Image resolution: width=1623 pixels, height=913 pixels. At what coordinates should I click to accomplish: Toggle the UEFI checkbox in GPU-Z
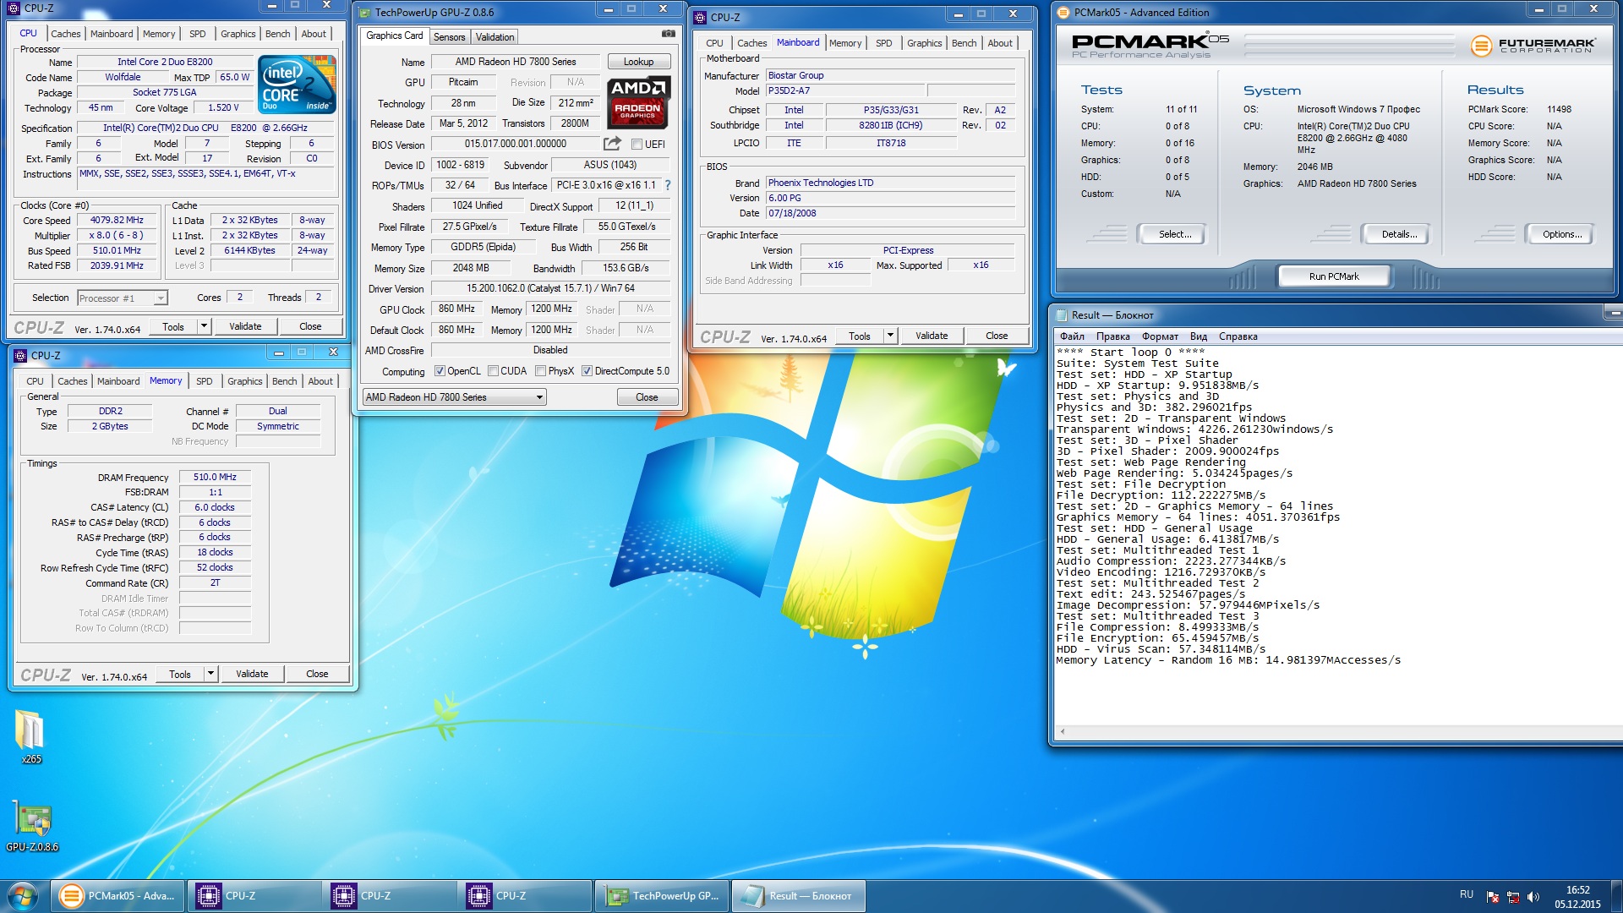click(x=637, y=145)
